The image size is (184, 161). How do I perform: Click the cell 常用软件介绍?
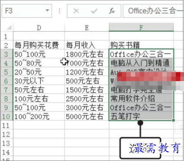(x=141, y=98)
